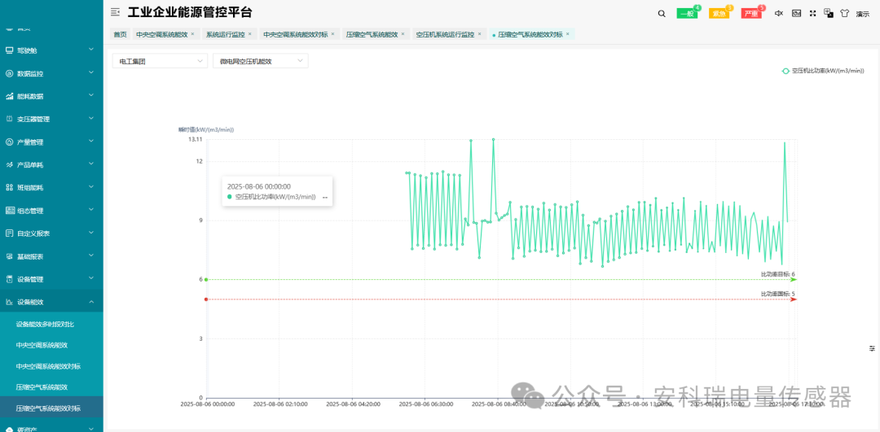Open the large screen display icon
The image size is (880, 432).
pyautogui.click(x=796, y=14)
